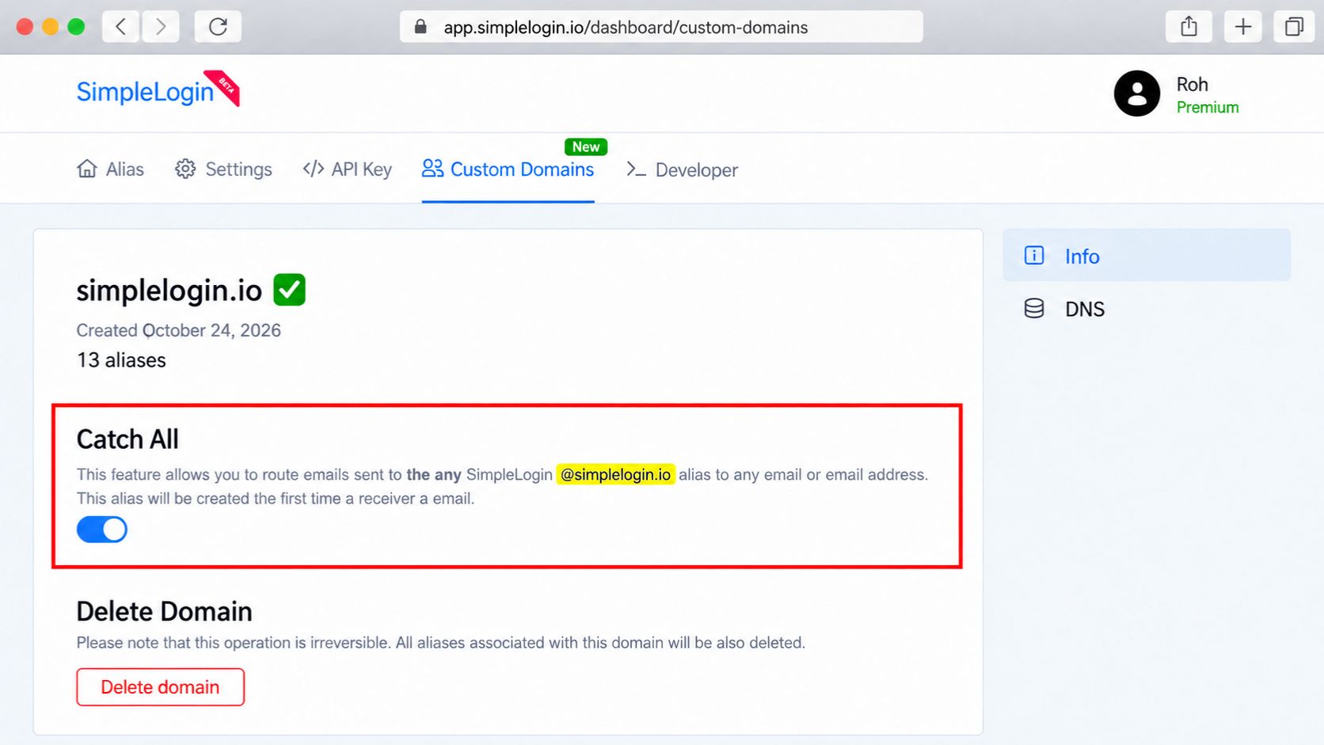Screen dimensions: 1324x745
Task: Click the Developer terminal prompt icon
Action: 636,169
